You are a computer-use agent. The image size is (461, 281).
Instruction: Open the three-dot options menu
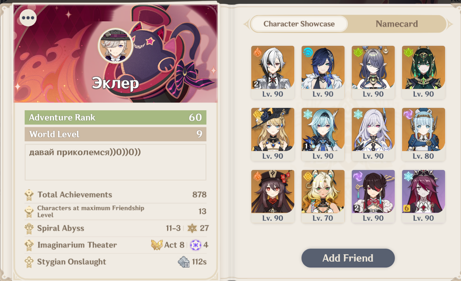[28, 17]
